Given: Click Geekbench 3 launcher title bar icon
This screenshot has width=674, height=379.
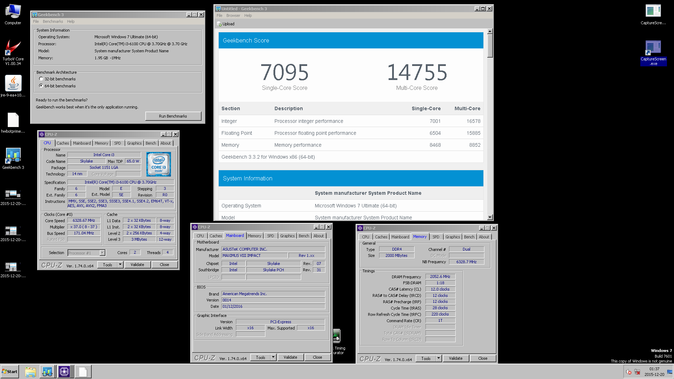Looking at the screenshot, I should click(35, 15).
